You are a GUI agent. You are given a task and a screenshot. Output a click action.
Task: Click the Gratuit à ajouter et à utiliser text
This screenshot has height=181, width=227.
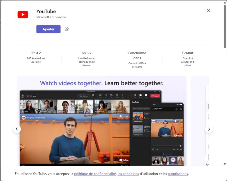pos(188,62)
